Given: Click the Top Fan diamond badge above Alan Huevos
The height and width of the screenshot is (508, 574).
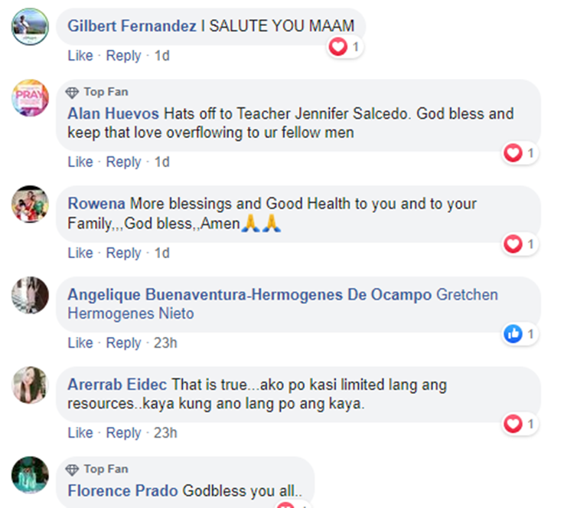Looking at the screenshot, I should [x=72, y=93].
